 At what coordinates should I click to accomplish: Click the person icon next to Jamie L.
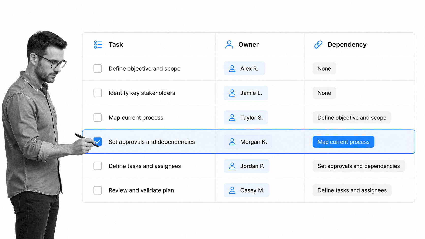[232, 93]
